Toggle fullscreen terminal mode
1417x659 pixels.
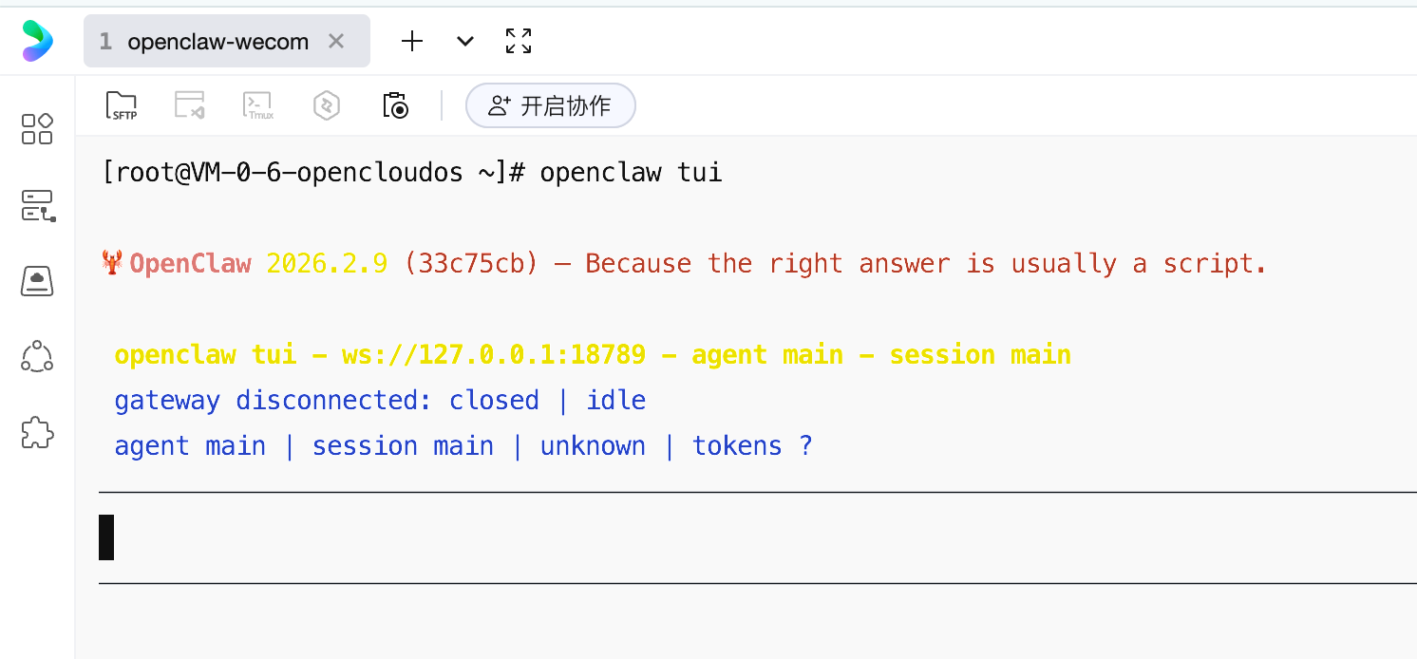click(x=519, y=41)
